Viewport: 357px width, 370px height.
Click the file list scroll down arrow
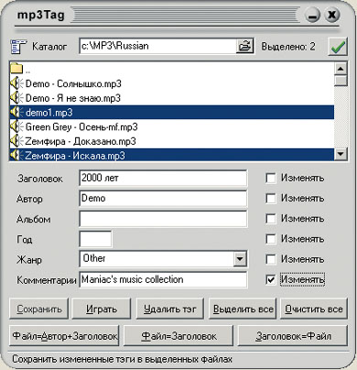tap(341, 154)
